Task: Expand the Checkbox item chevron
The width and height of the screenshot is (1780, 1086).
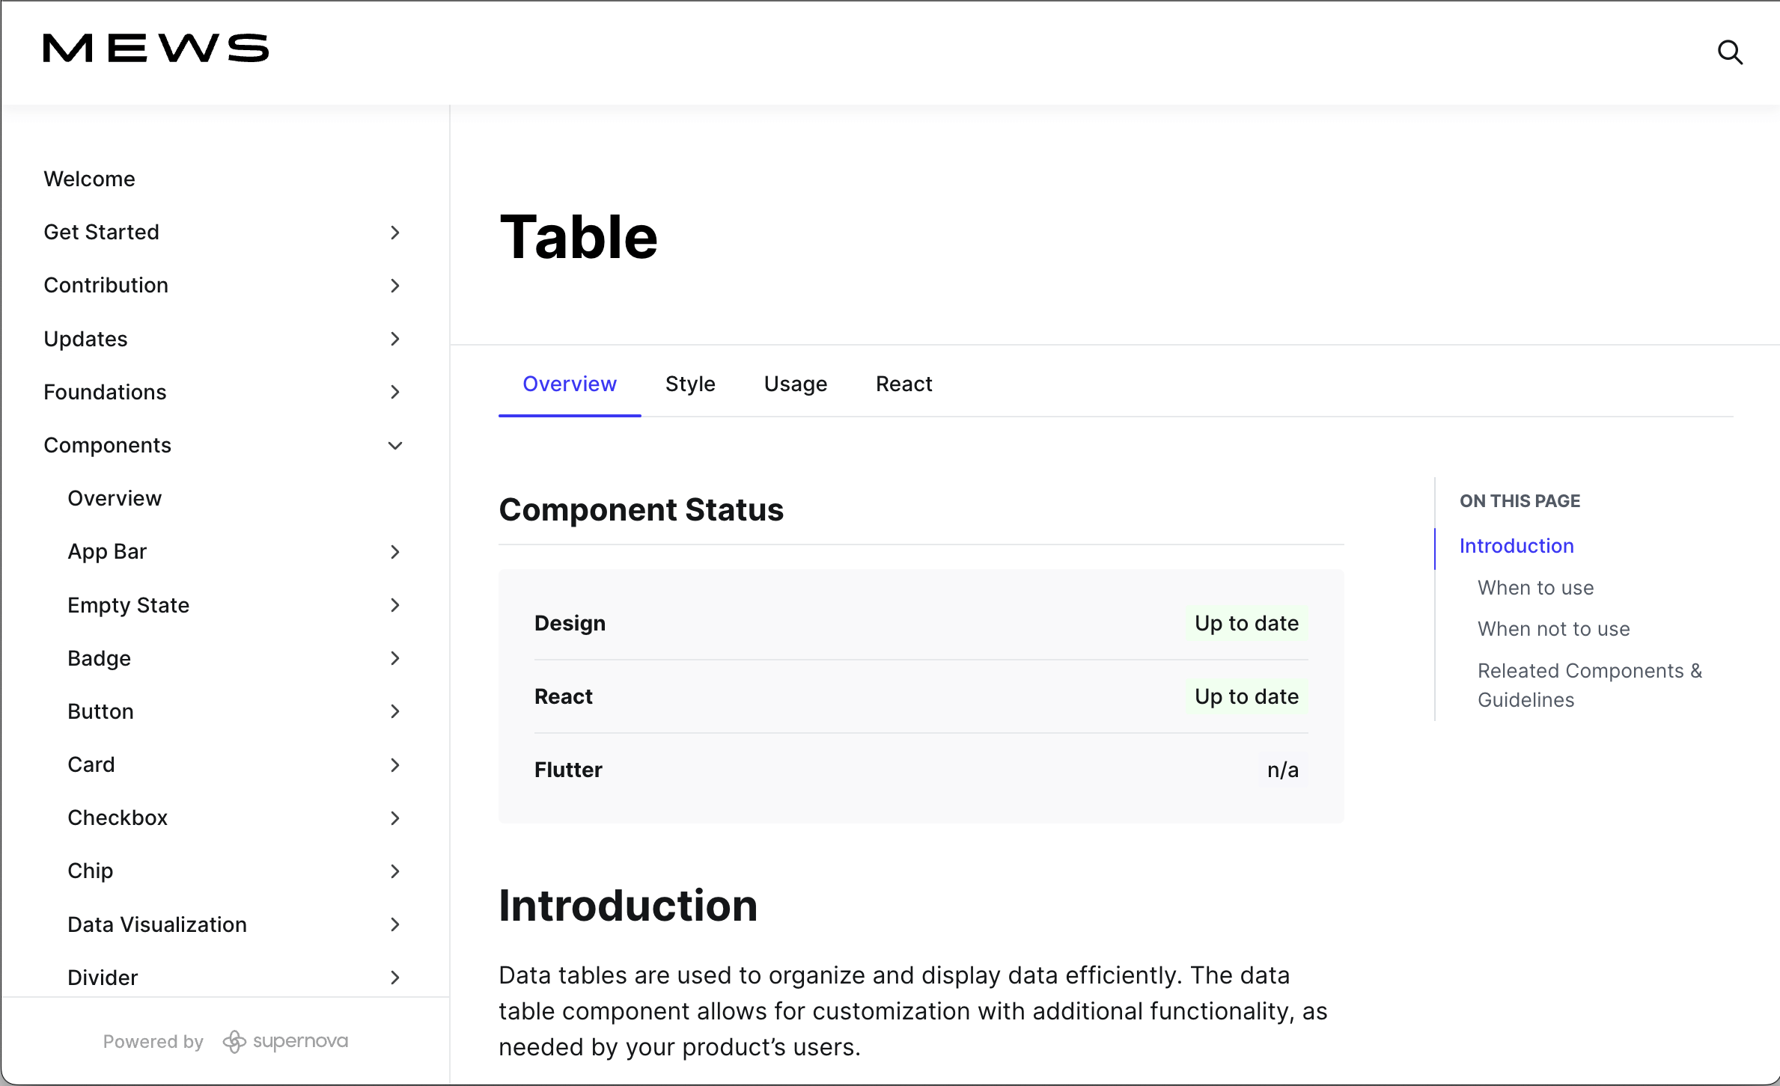Action: 395,818
